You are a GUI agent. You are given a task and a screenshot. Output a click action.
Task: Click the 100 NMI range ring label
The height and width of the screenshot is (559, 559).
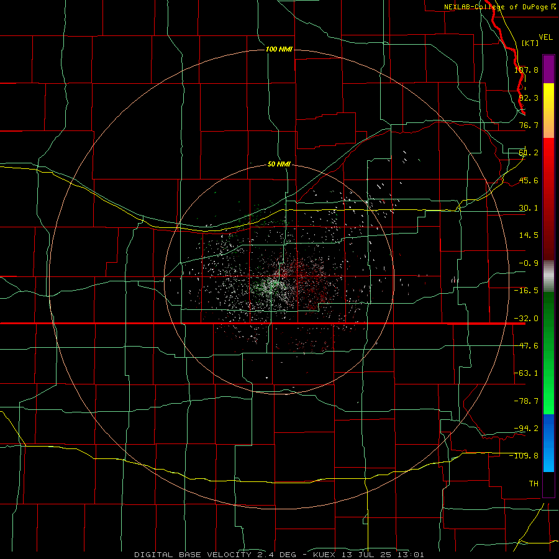pos(279,49)
